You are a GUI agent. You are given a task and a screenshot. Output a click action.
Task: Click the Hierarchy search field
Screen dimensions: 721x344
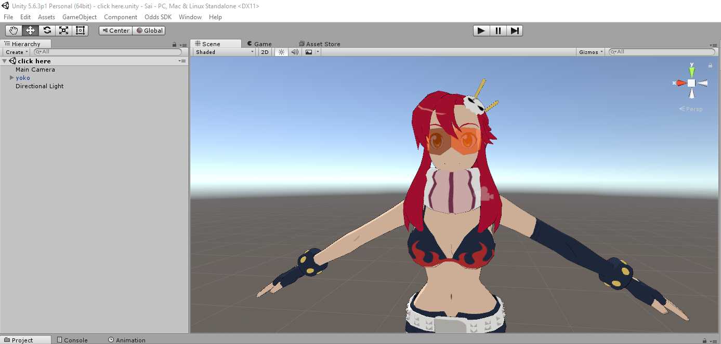(109, 52)
